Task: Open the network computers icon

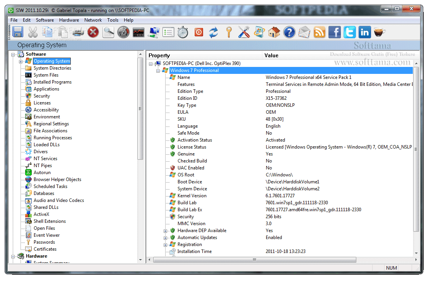Action: tap(153, 32)
